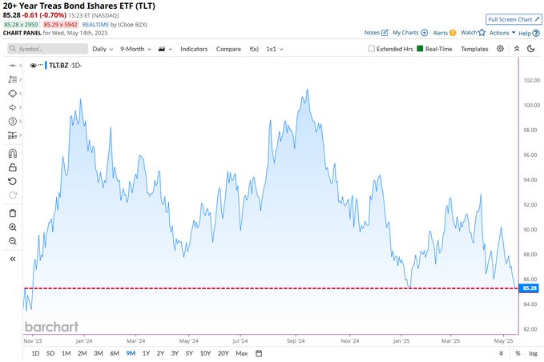Click the blue TLT.BZ series color bar

click(46, 65)
